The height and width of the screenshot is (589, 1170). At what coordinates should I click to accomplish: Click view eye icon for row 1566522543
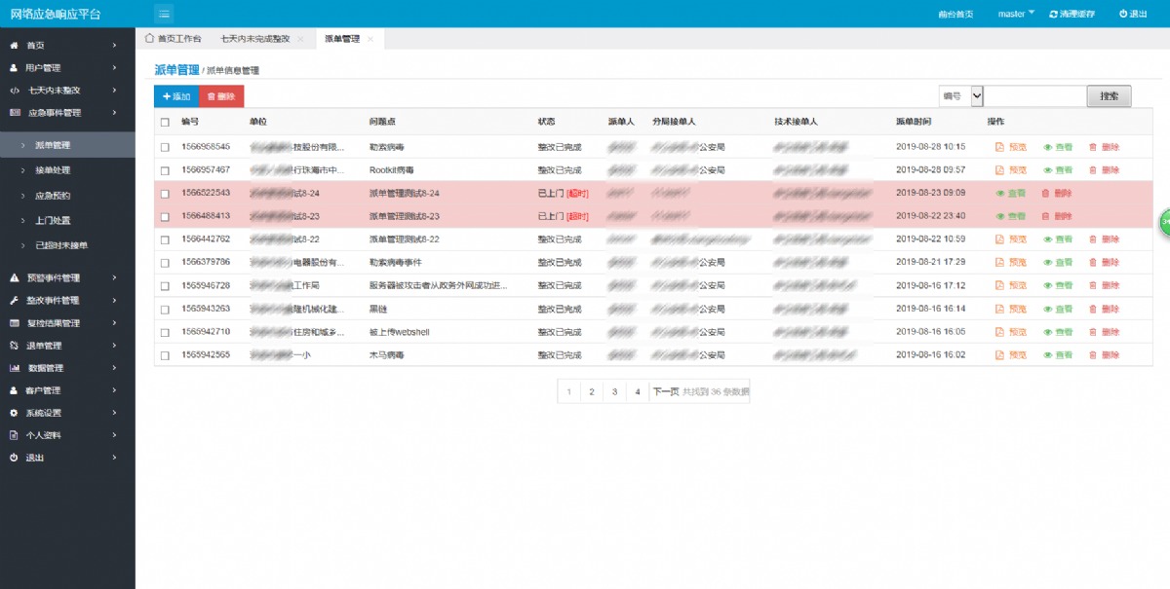[1000, 193]
